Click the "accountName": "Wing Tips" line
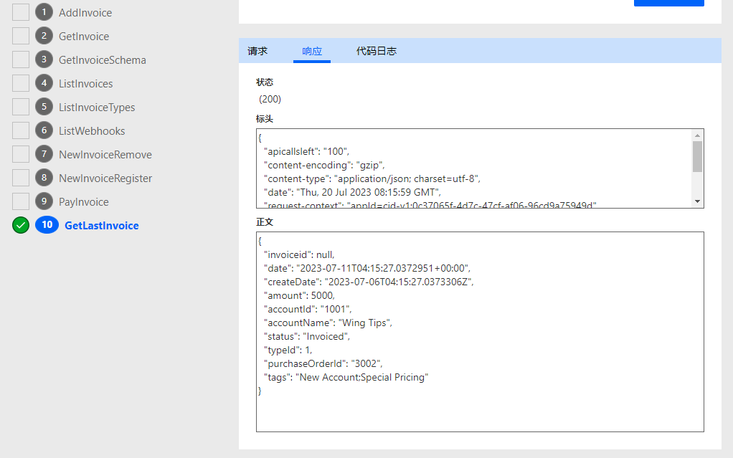The width and height of the screenshot is (733, 458). [x=328, y=323]
